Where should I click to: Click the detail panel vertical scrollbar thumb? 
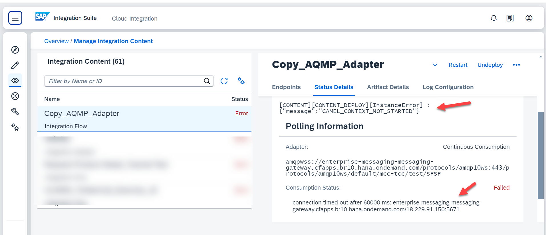541,155
